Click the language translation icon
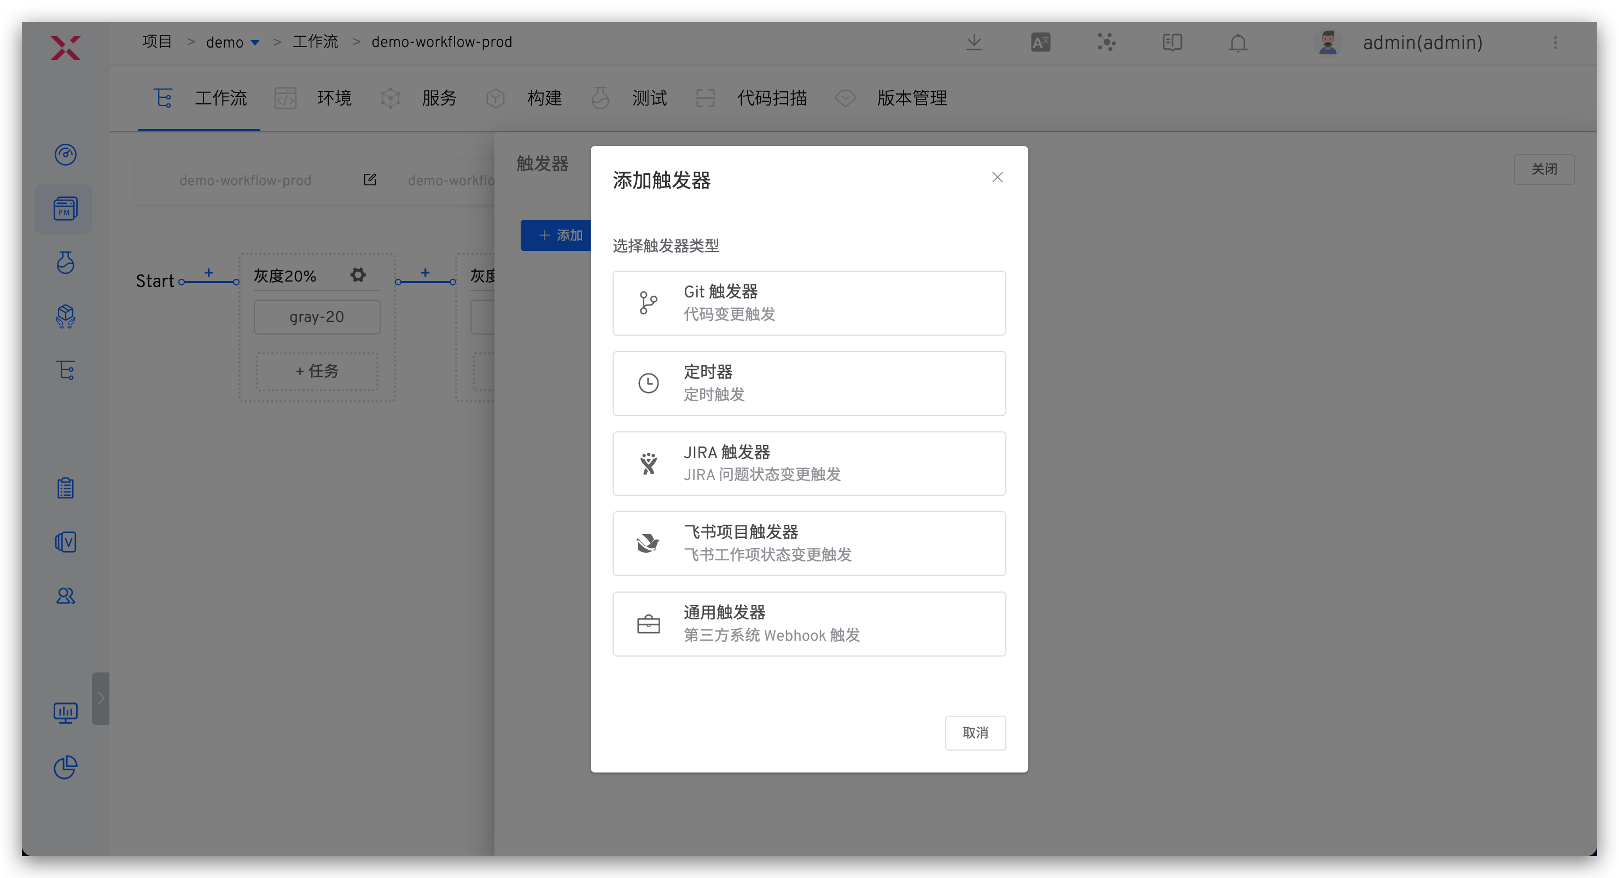This screenshot has height=878, width=1619. click(x=1040, y=43)
